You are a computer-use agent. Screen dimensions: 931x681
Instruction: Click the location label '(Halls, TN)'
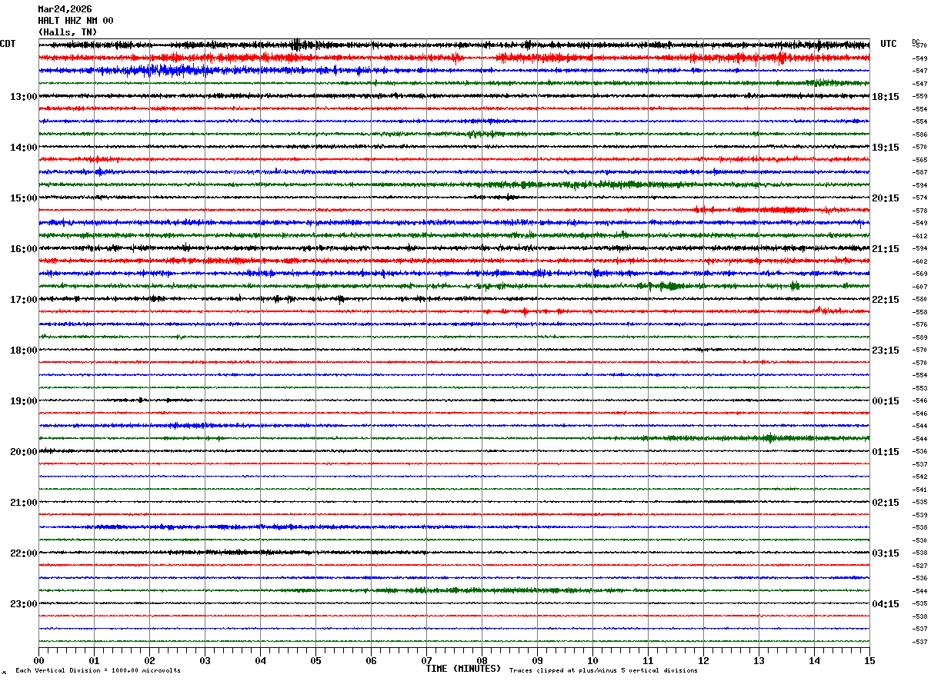(x=68, y=32)
